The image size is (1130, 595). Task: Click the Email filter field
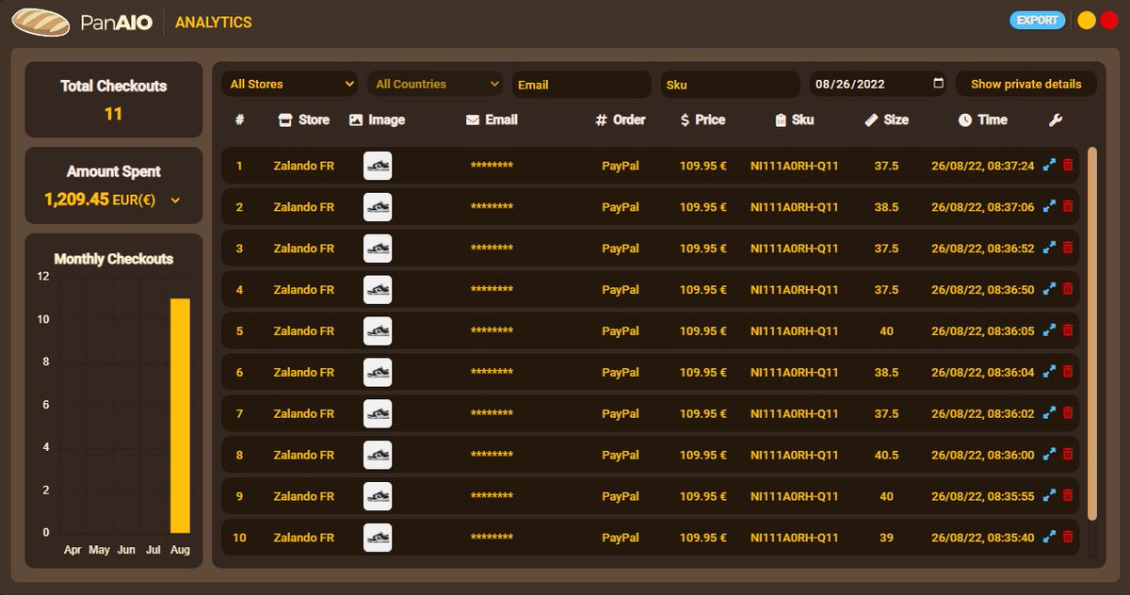click(x=582, y=85)
